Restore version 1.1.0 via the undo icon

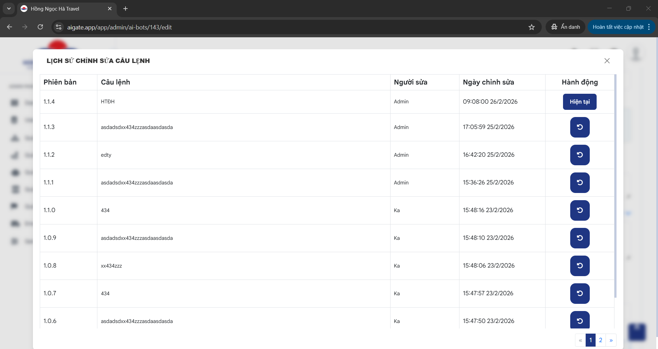(x=579, y=210)
